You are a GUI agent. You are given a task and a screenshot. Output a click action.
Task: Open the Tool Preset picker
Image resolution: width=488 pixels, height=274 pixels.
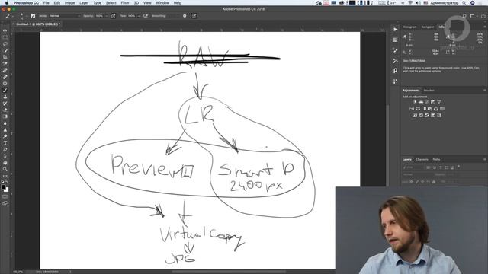(x=9, y=16)
